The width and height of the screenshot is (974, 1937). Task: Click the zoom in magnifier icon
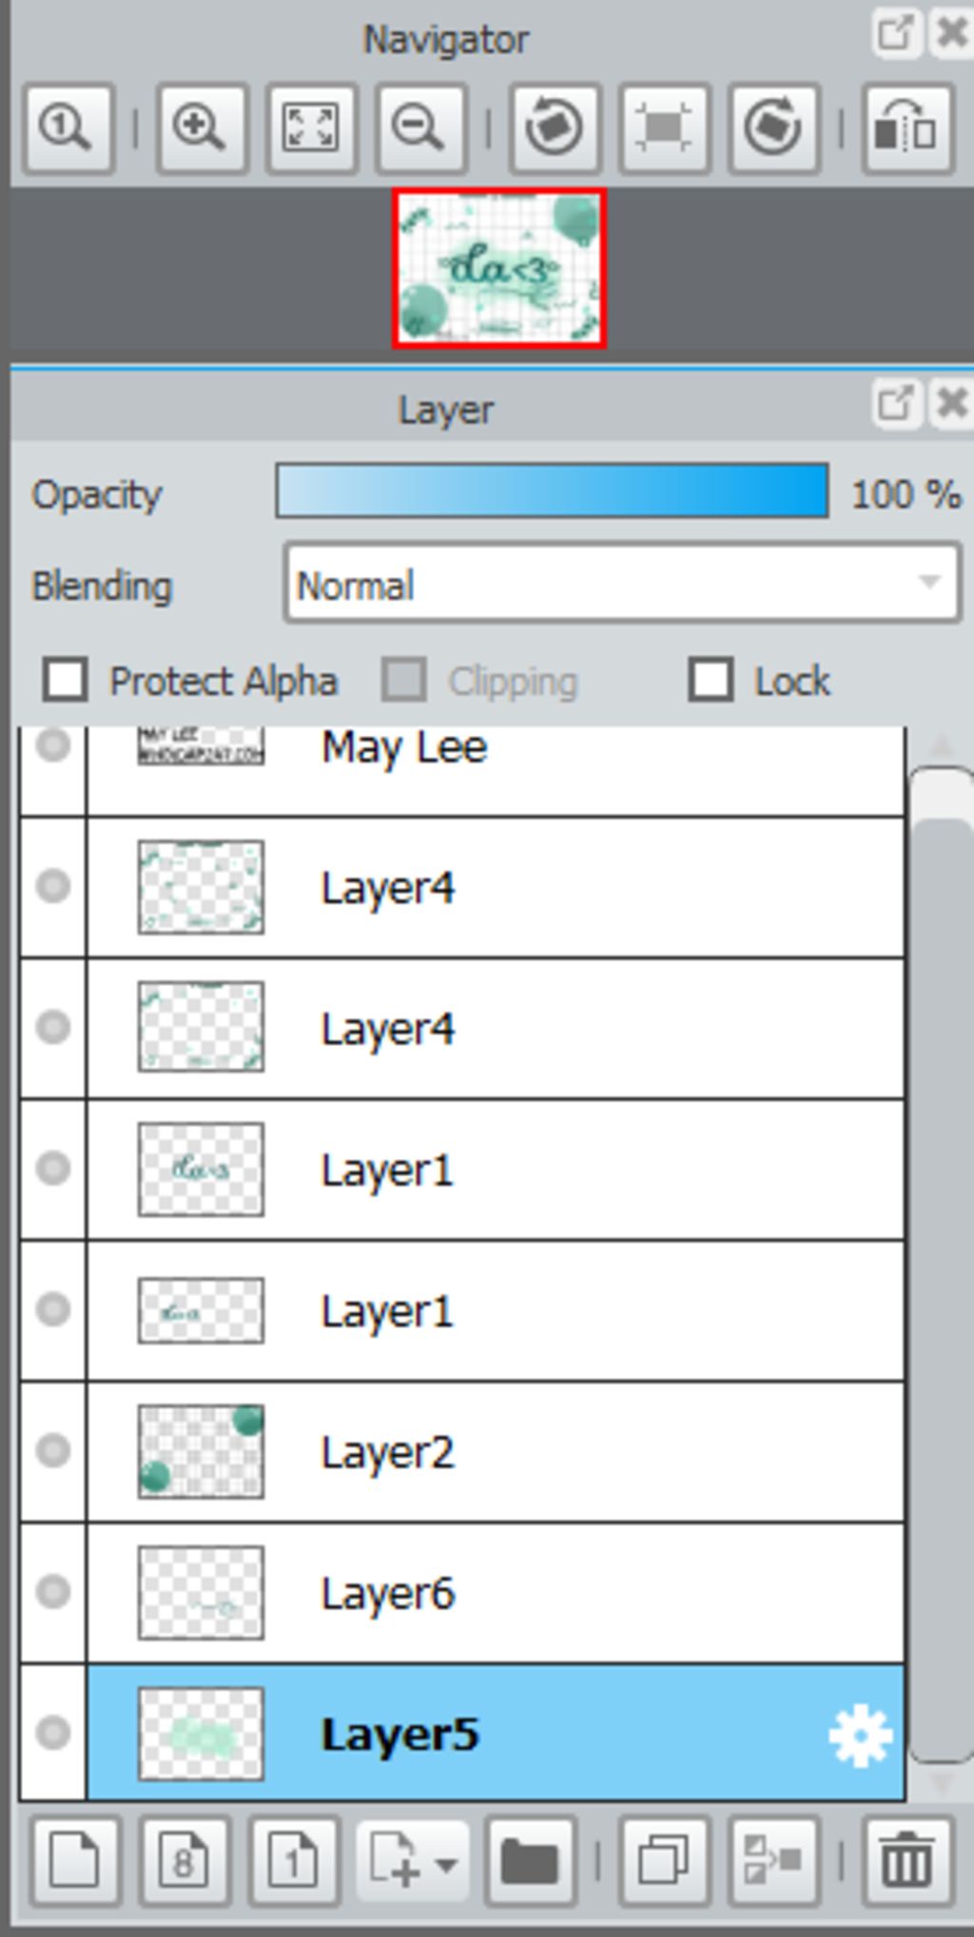pos(201,128)
